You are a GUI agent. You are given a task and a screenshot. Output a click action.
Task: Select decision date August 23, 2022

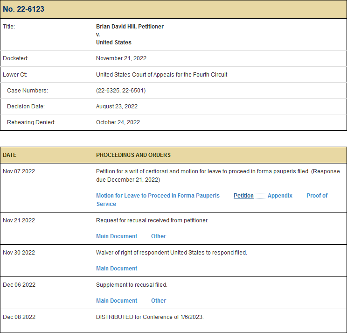coord(117,106)
